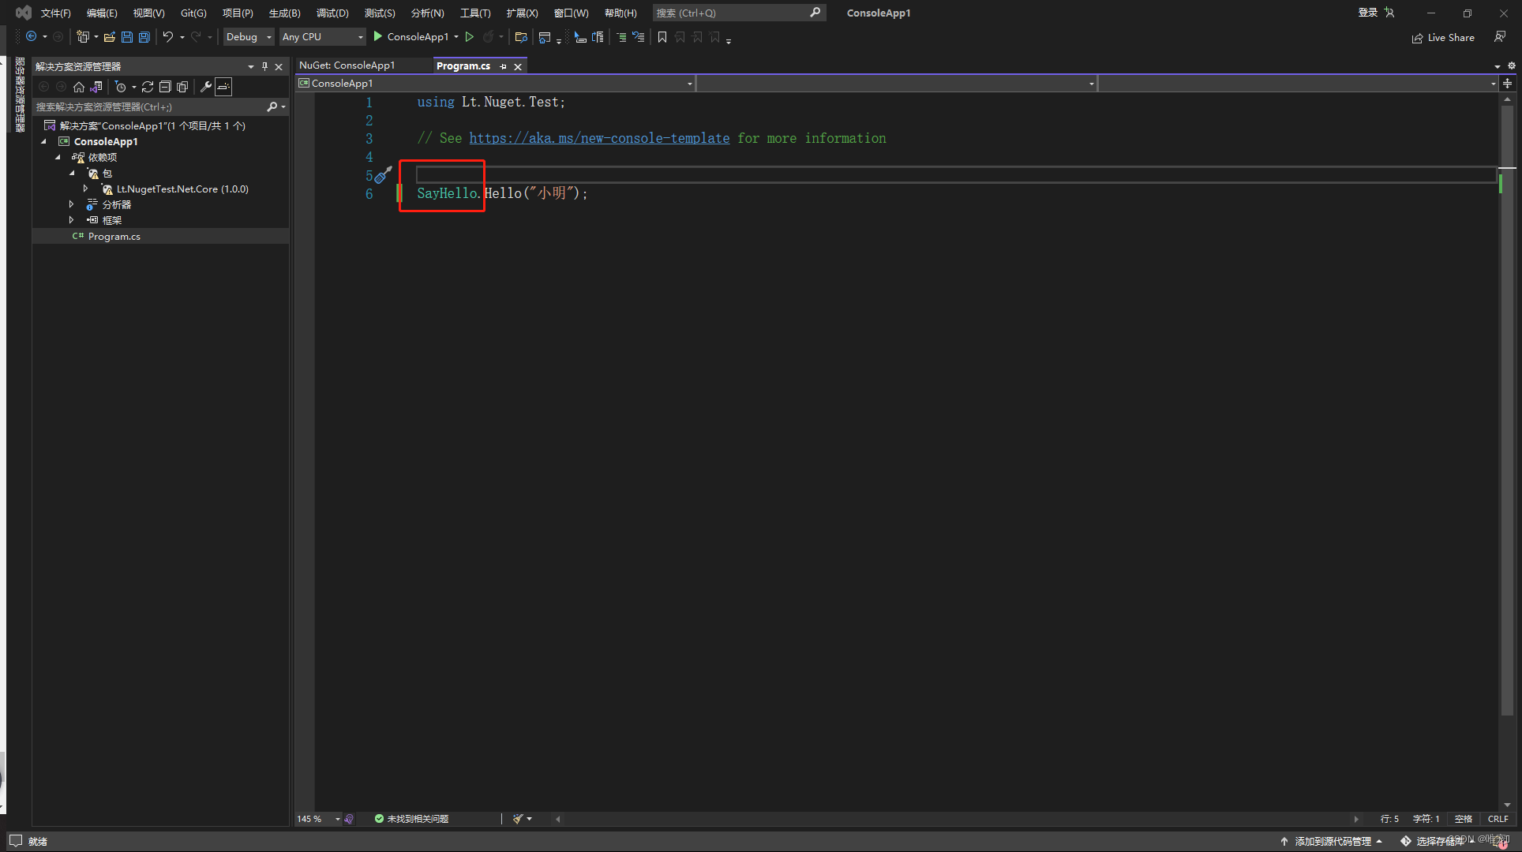Screen dimensions: 1522x852
Task: Toggle the Preview Selected Items button
Action: 224,87
